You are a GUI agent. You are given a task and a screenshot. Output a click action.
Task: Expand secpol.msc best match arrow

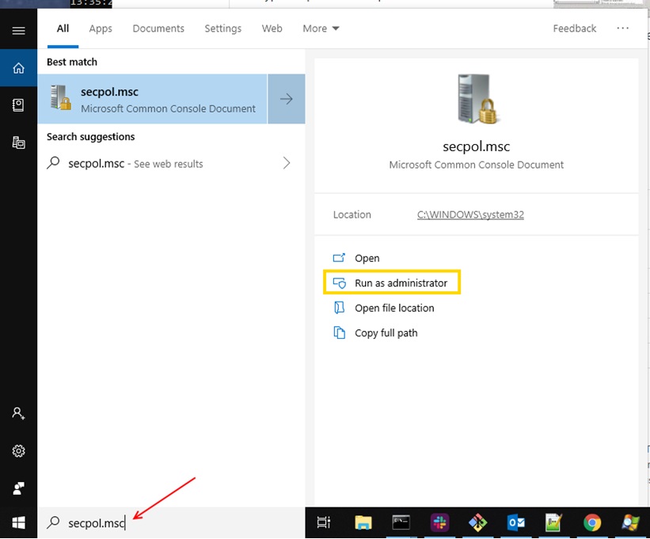287,99
